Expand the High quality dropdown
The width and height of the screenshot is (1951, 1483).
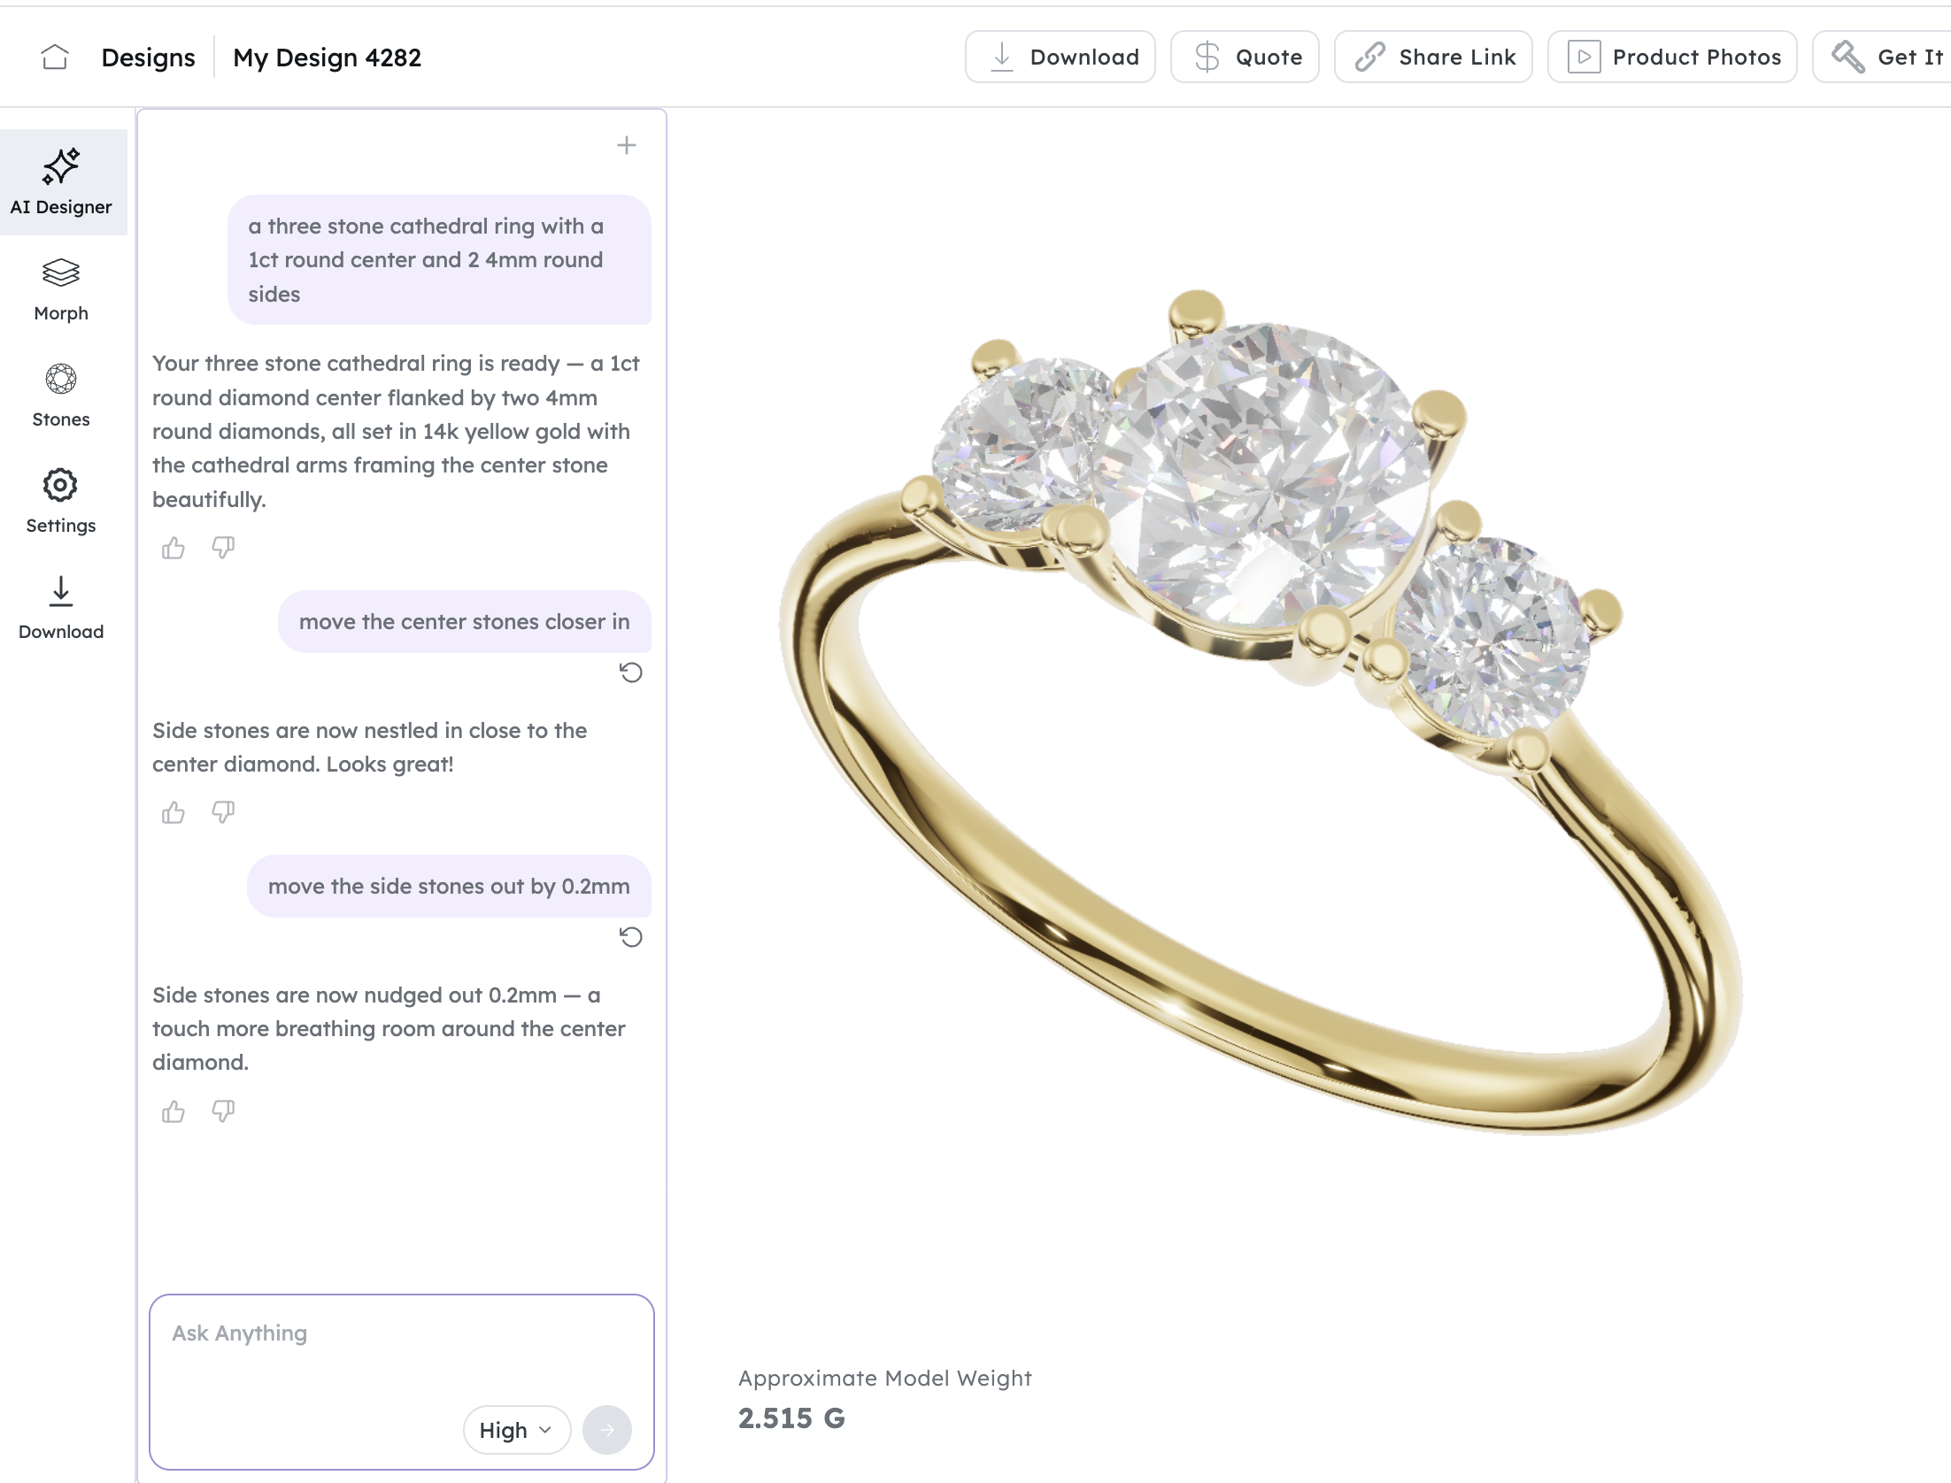point(517,1430)
